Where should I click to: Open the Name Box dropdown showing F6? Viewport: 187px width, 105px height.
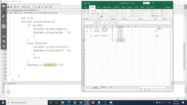[93, 22]
